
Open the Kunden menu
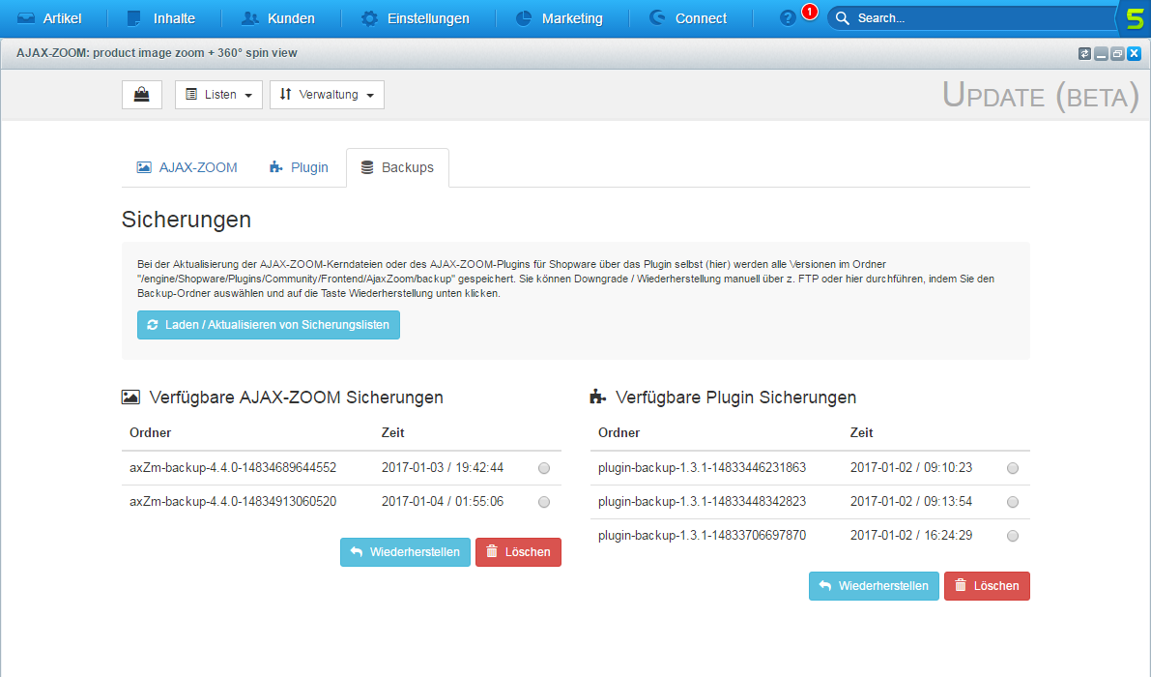click(x=278, y=18)
